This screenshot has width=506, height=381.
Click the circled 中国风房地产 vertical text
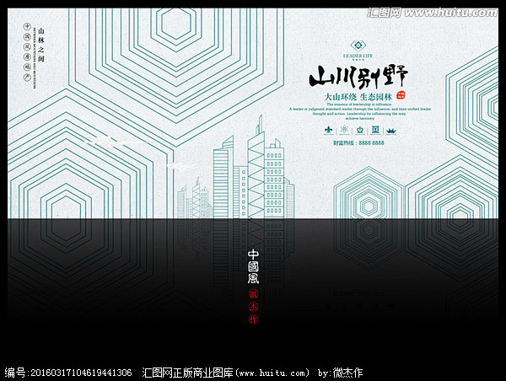coord(27,52)
